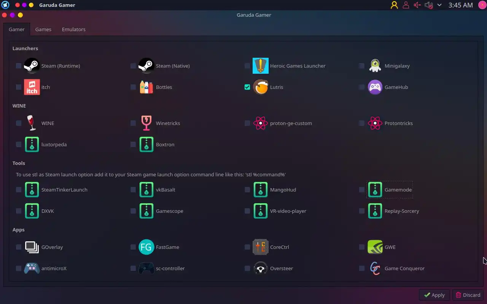Click the Winetricks icon
This screenshot has height=304, width=487.
pos(146,123)
